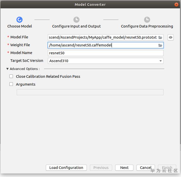
Task: Close the Model Converter dialog
Action: [x=176, y=5]
